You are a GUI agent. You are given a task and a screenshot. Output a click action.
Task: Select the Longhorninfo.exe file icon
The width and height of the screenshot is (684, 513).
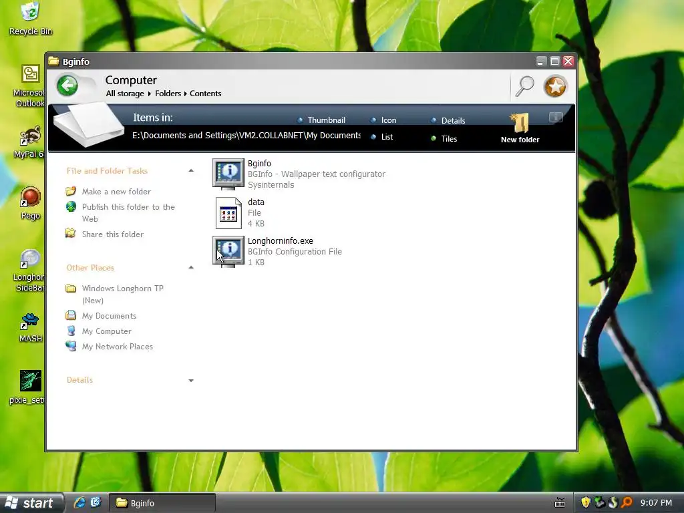pos(228,251)
